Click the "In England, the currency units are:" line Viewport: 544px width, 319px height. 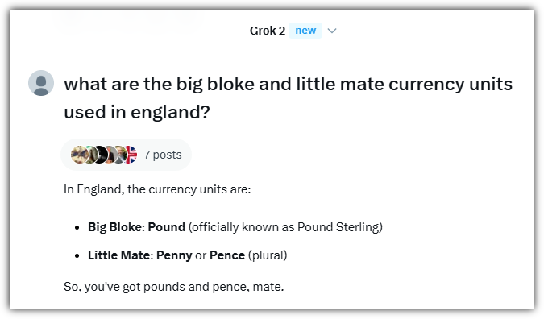157,189
